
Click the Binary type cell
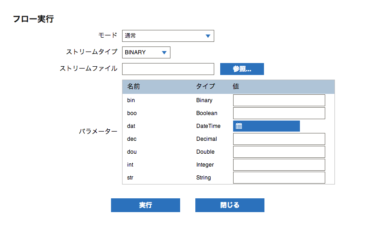[x=204, y=100]
